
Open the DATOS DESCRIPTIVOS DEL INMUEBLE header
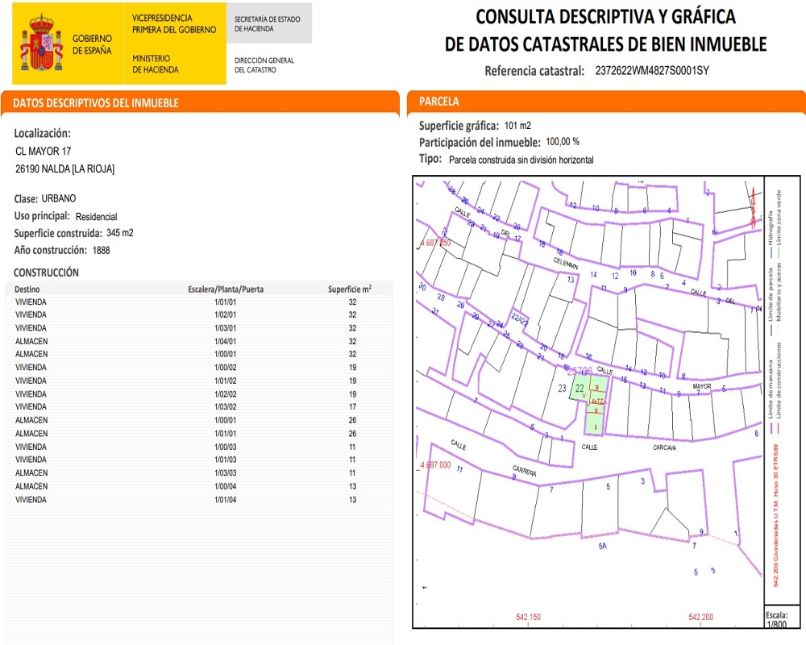coord(200,102)
